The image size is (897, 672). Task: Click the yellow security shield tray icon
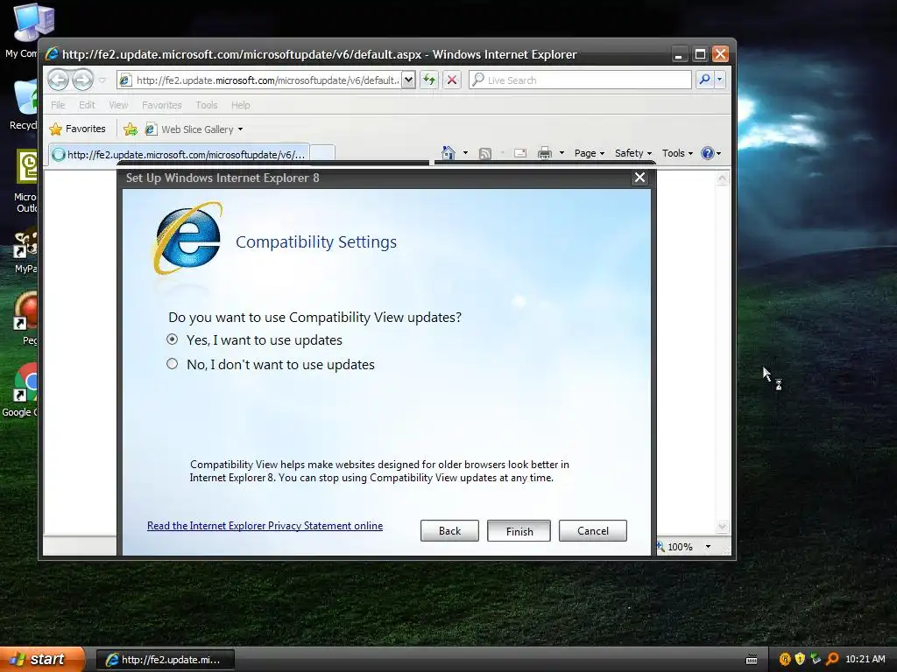click(x=800, y=659)
